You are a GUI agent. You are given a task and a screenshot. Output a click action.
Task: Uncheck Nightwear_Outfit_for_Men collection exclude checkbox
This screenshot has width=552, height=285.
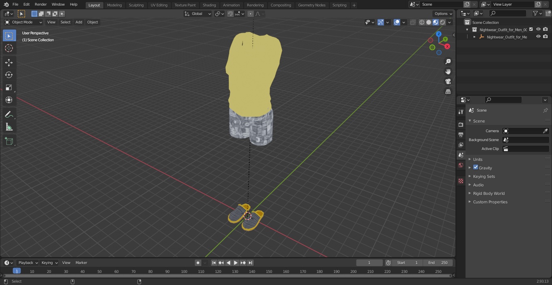pos(531,29)
